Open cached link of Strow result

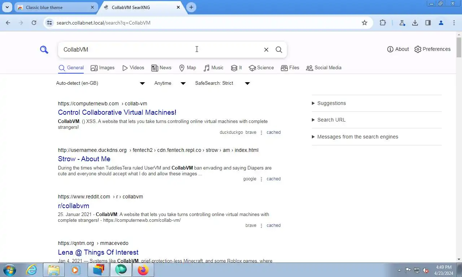(x=274, y=179)
